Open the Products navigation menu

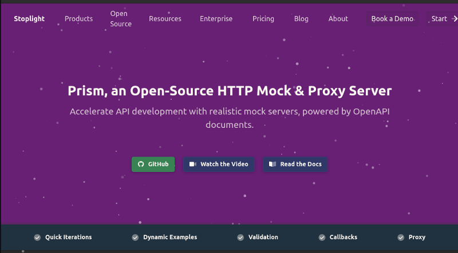point(78,19)
